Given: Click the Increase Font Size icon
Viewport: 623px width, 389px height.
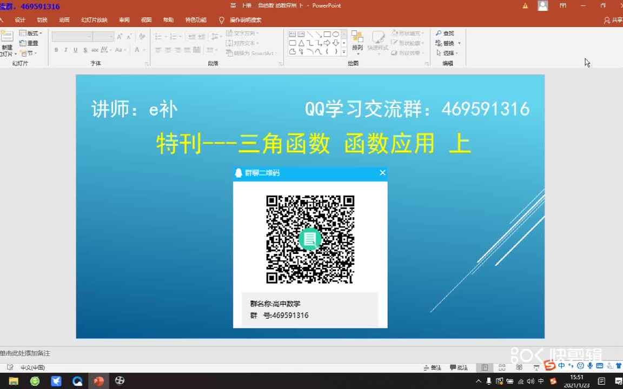Looking at the screenshot, I should click(x=119, y=37).
